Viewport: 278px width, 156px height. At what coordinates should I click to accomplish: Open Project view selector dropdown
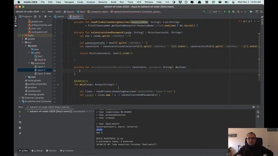(x=25, y=16)
